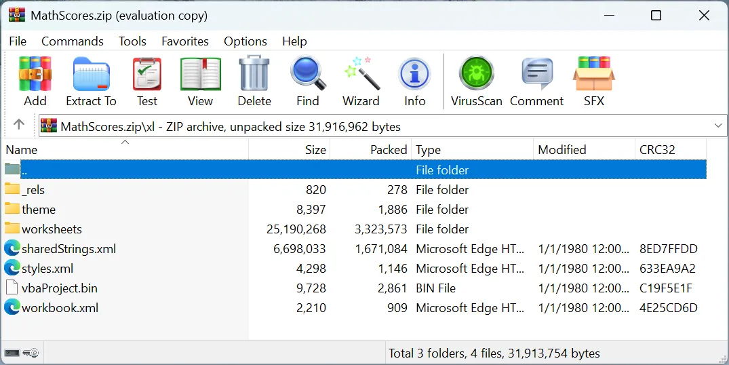Click size value 6,698,033
The width and height of the screenshot is (729, 365).
[x=300, y=249]
